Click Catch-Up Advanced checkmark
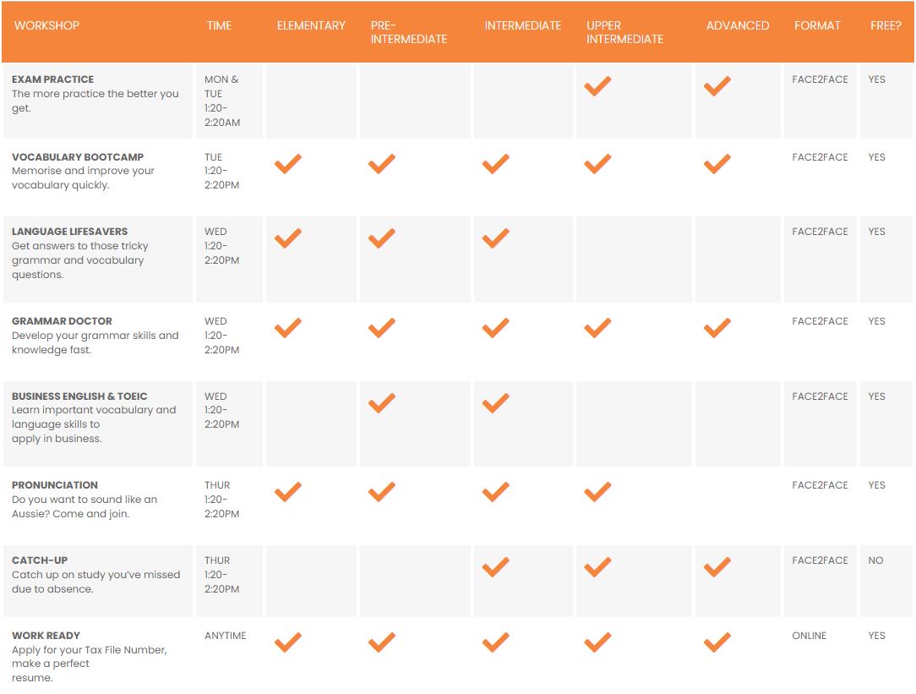Viewport: 916px width, 694px height. pyautogui.click(x=717, y=566)
